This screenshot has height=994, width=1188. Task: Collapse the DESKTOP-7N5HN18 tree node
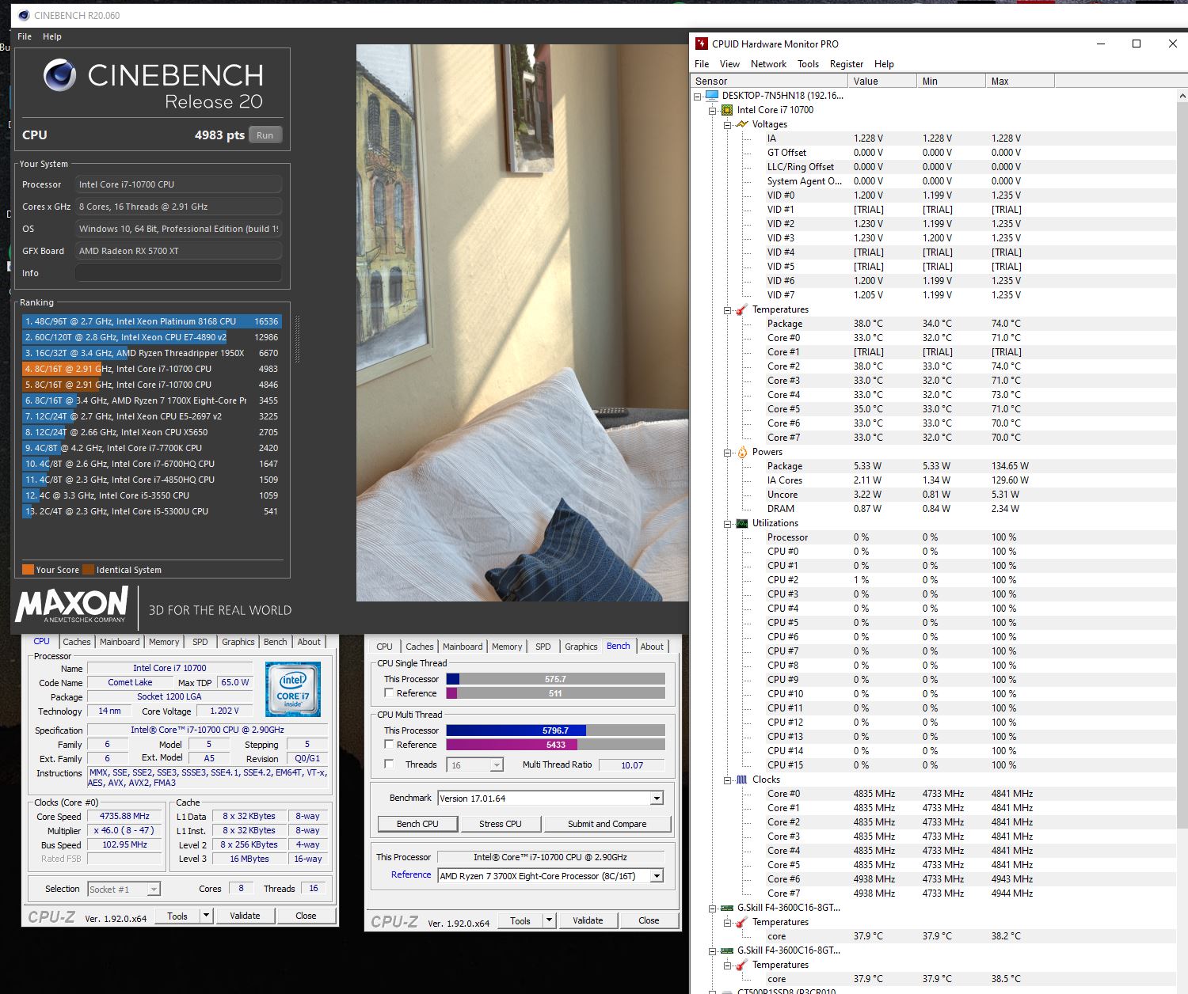698,96
